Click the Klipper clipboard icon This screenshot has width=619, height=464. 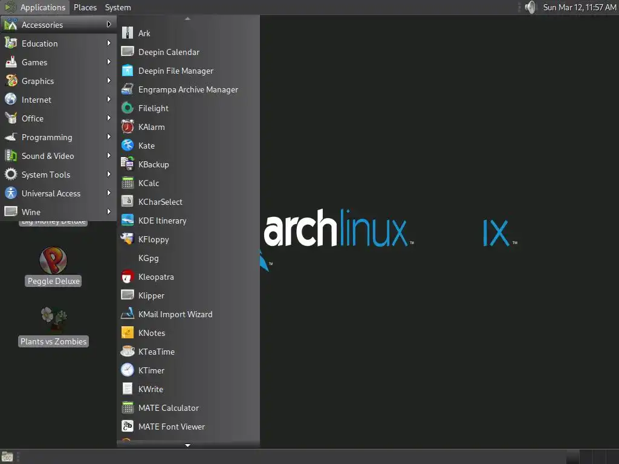pos(127,295)
